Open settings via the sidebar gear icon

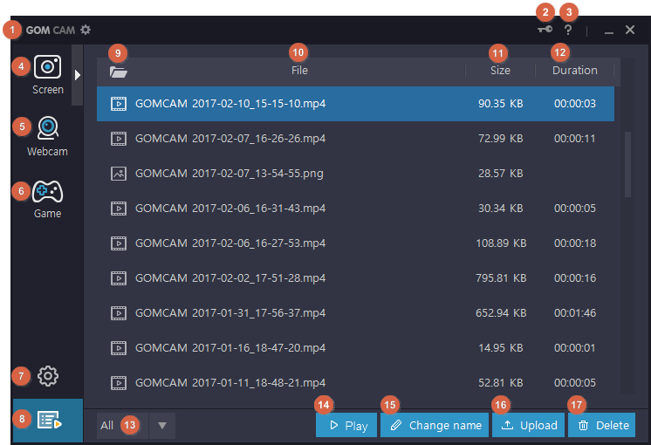pyautogui.click(x=48, y=376)
